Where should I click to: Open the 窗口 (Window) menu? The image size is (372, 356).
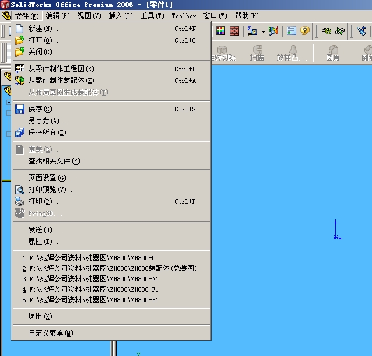point(215,16)
